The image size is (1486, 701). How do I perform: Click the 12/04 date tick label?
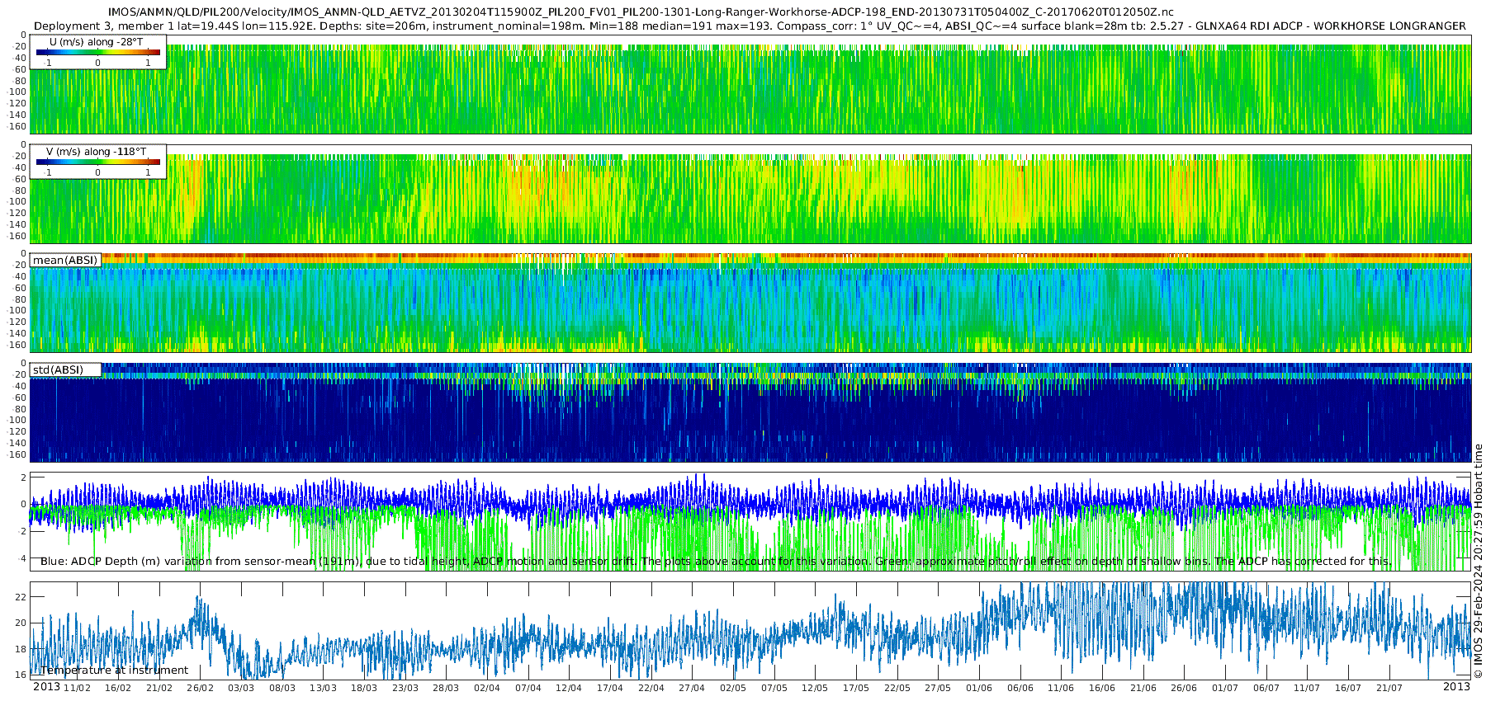(569, 688)
